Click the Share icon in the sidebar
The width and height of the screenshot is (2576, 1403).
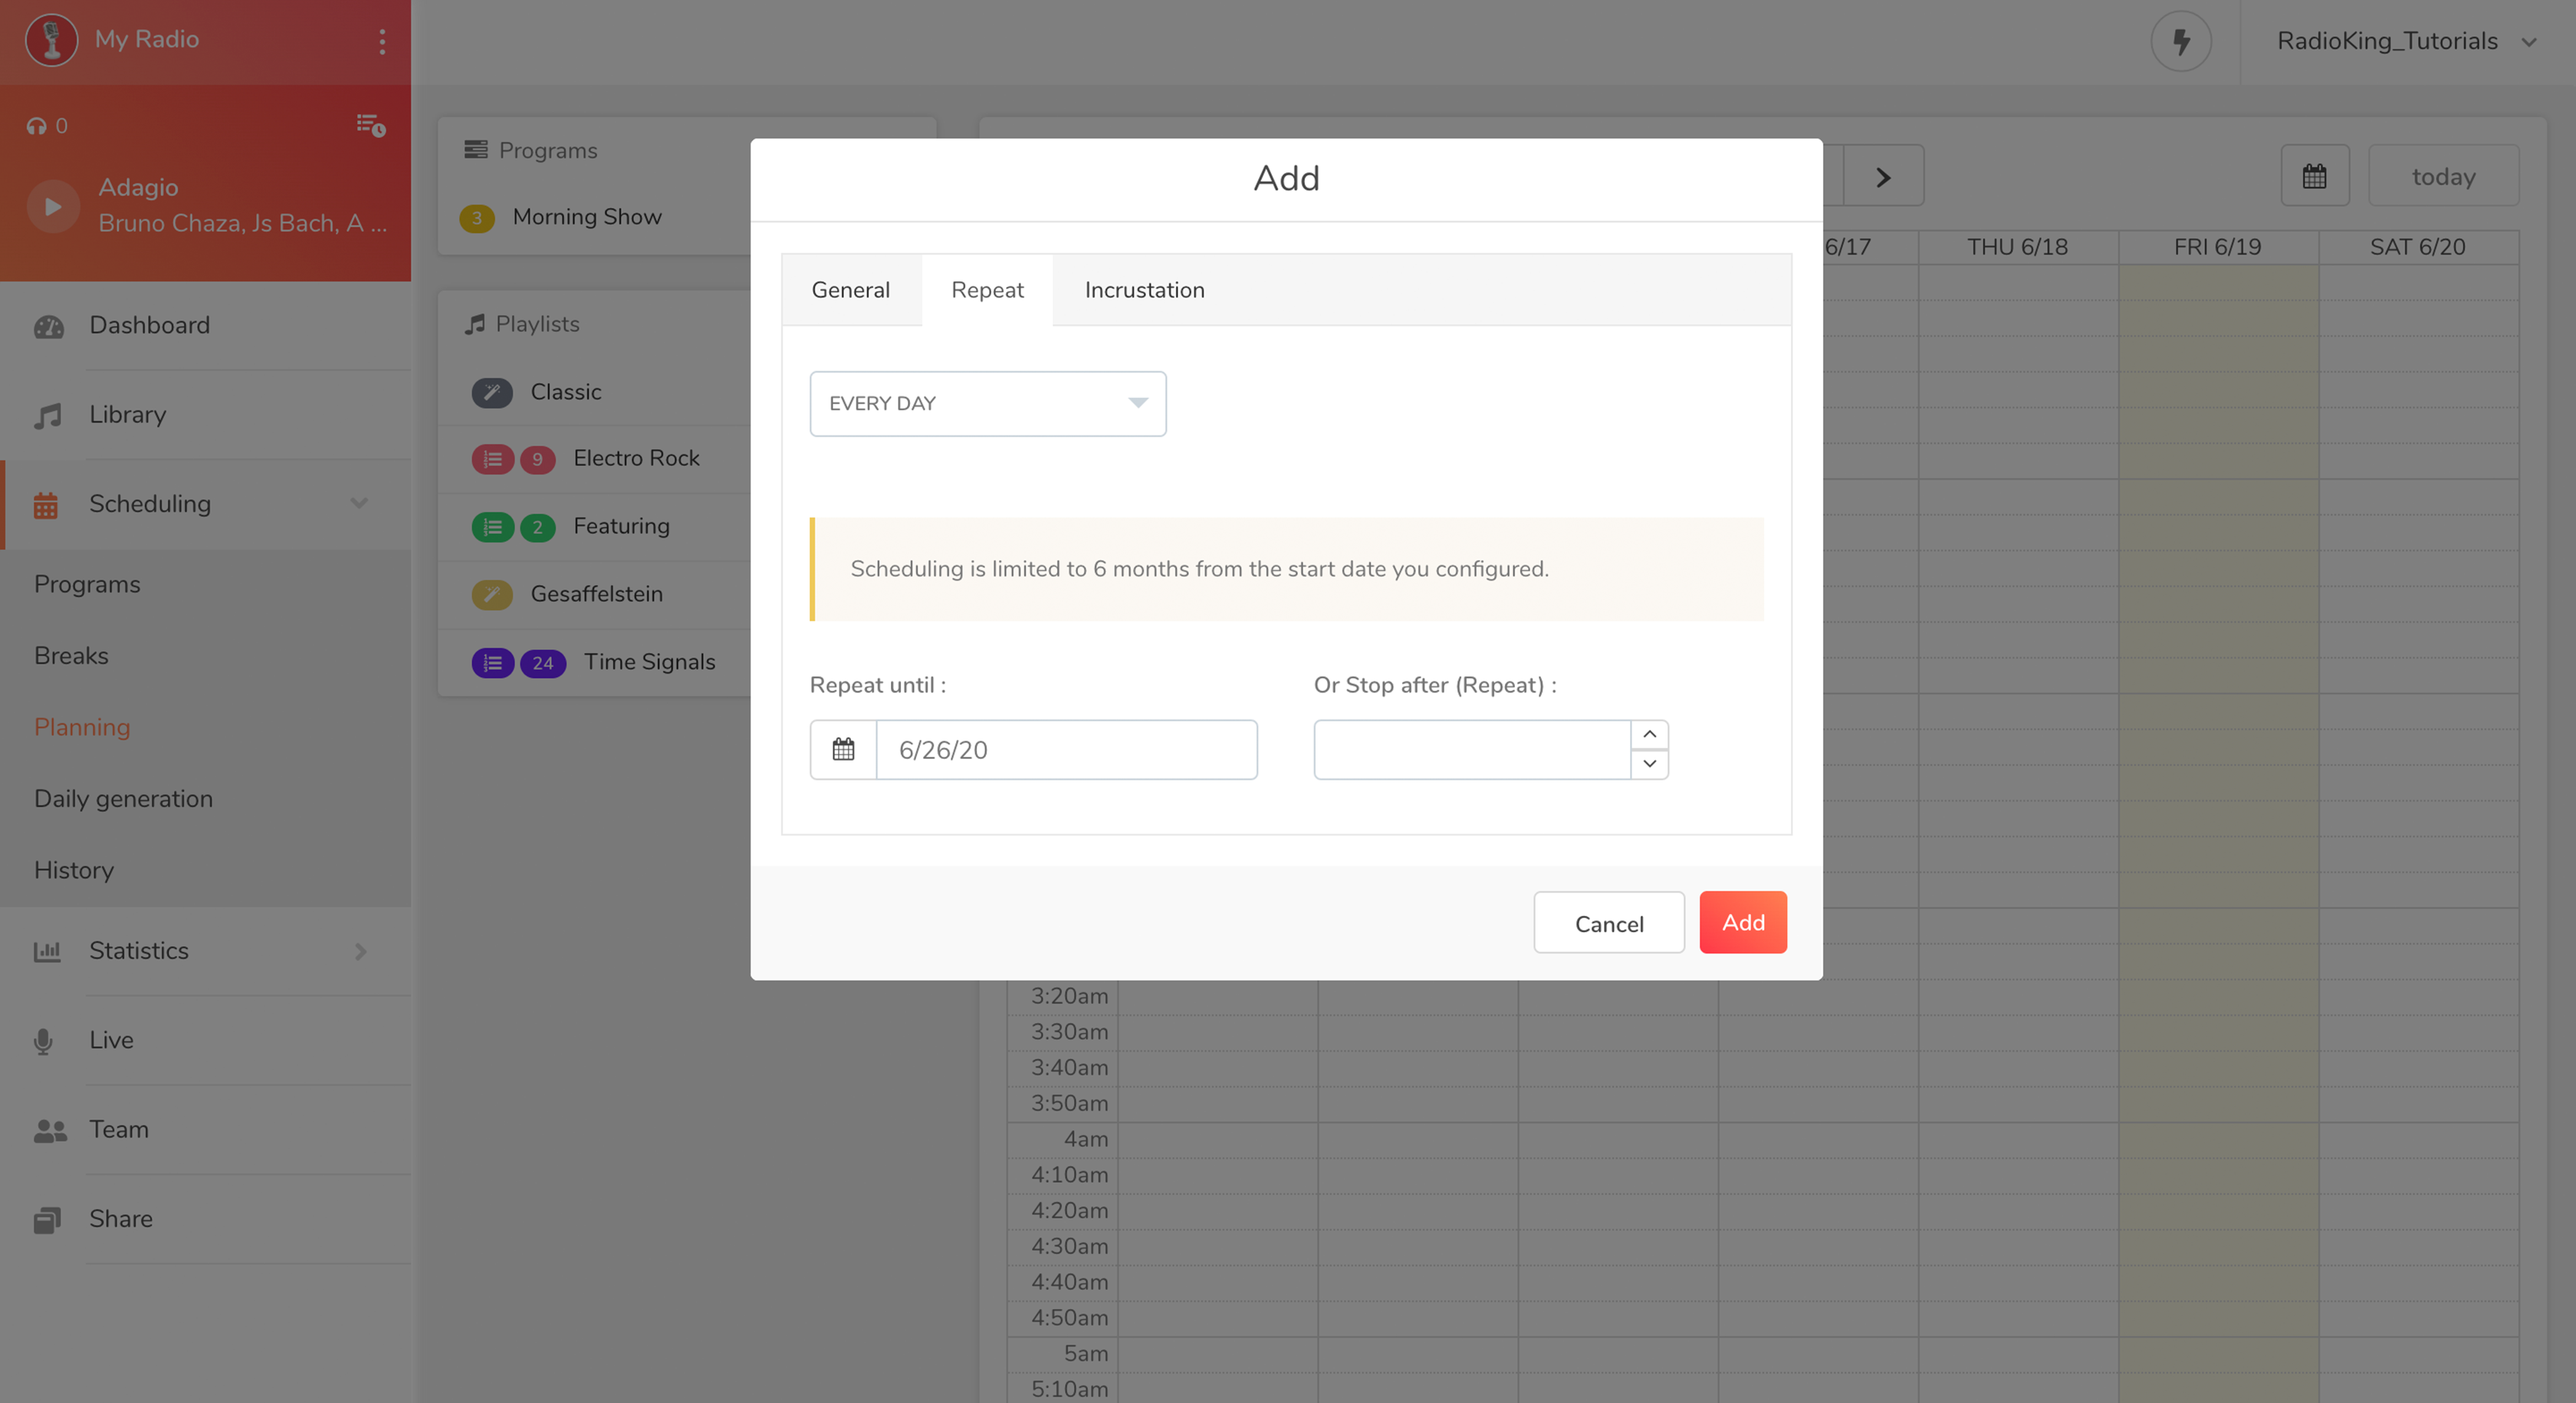click(47, 1220)
